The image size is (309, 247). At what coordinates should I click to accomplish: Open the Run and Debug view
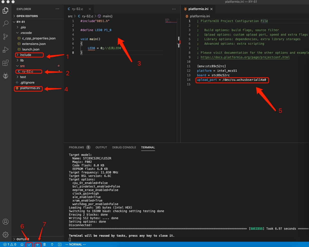point(5,50)
